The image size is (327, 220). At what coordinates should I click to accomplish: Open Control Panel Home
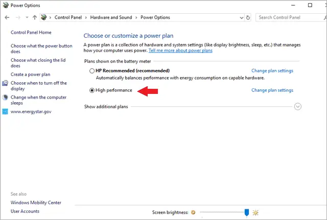(31, 33)
